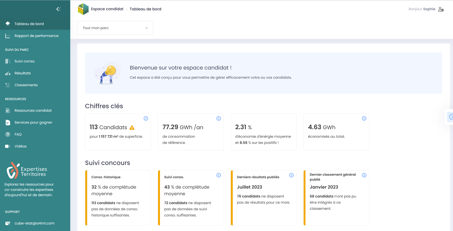This screenshot has height=231, width=453.
Task: Click the Conso. historique card
Action: click(x=118, y=198)
